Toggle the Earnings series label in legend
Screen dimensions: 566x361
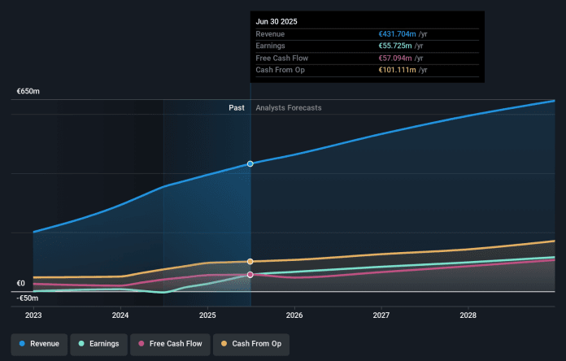pos(102,344)
